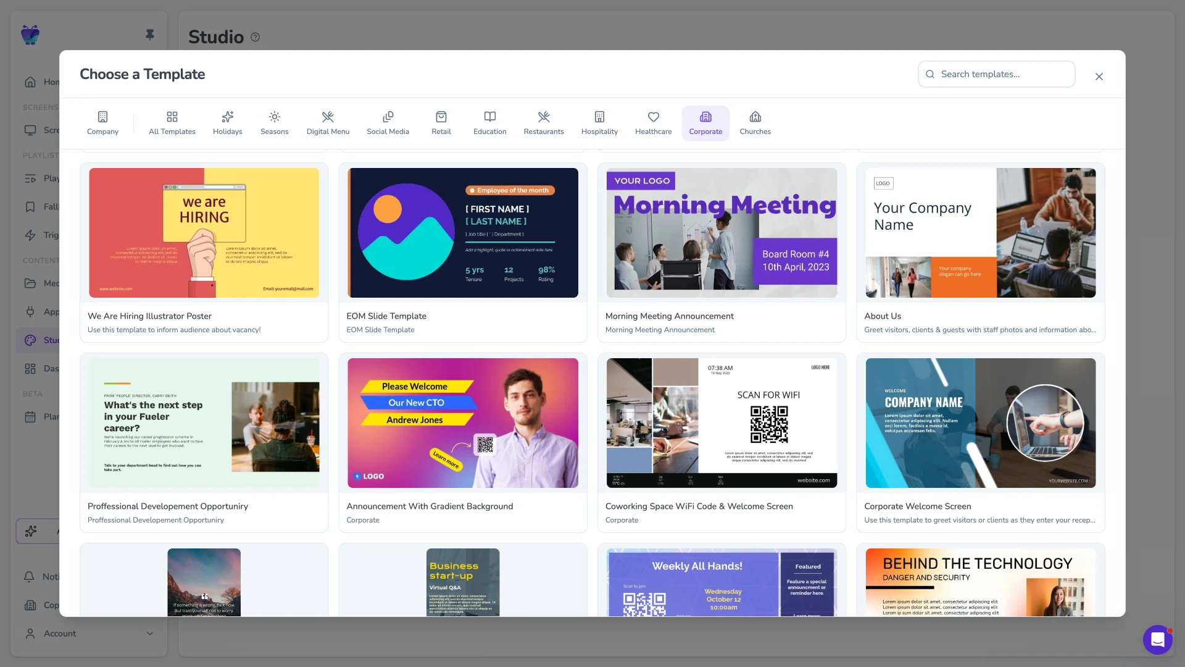Close the Choose a Template dialog
1185x667 pixels.
[x=1099, y=77]
